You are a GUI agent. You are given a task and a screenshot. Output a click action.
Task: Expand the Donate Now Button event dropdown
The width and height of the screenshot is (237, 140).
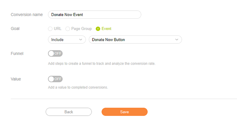[x=135, y=40]
